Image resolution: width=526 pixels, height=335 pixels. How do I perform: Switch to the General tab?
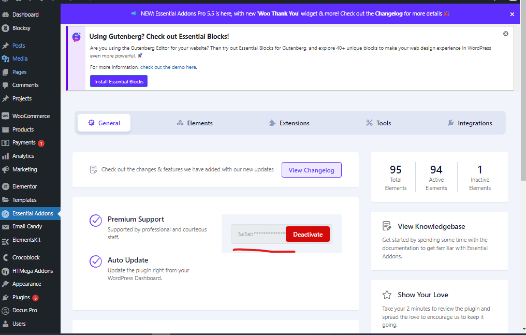point(104,123)
